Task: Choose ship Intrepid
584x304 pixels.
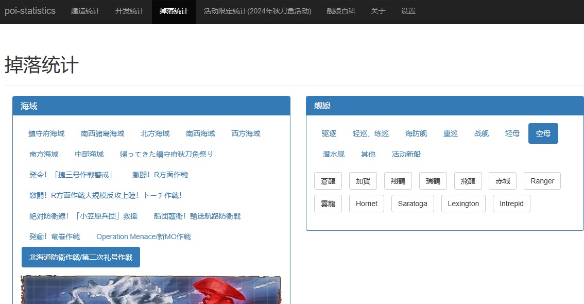Action: click(511, 204)
